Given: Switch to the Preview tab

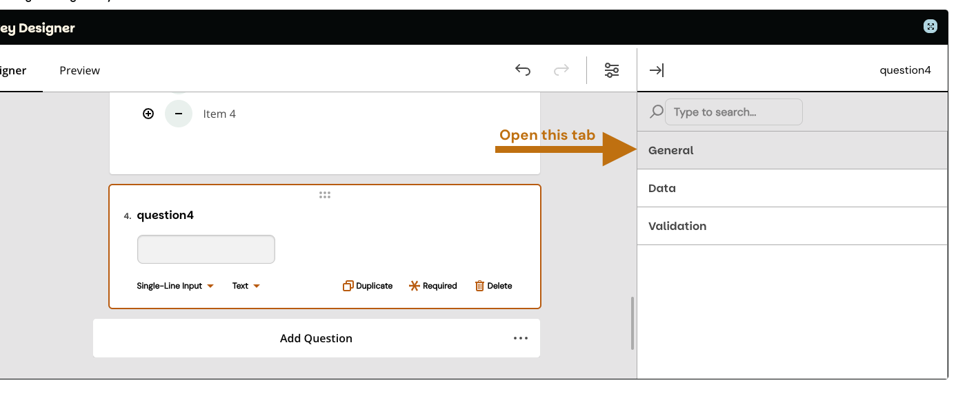Looking at the screenshot, I should tap(79, 70).
